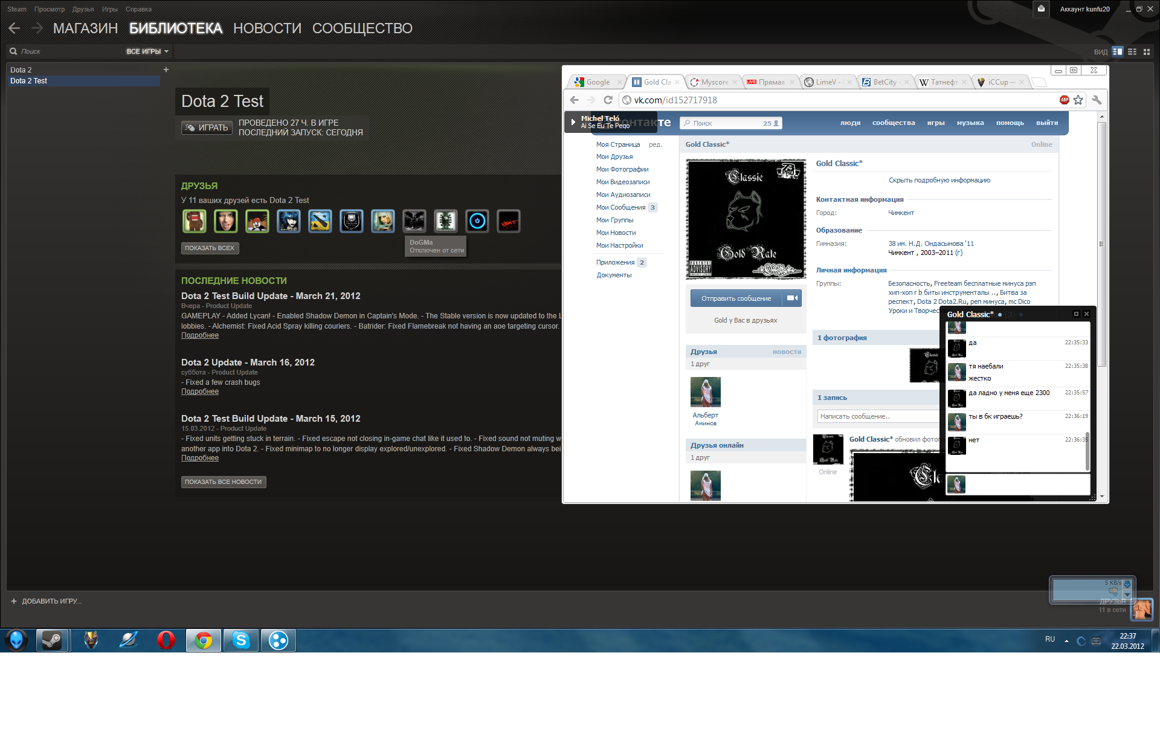Click the Steam forward arrow
This screenshot has width=1160, height=731.
37,28
